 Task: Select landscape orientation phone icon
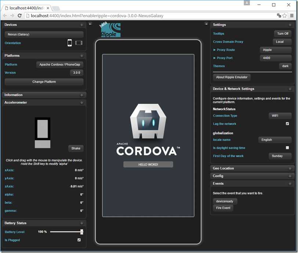click(79, 43)
